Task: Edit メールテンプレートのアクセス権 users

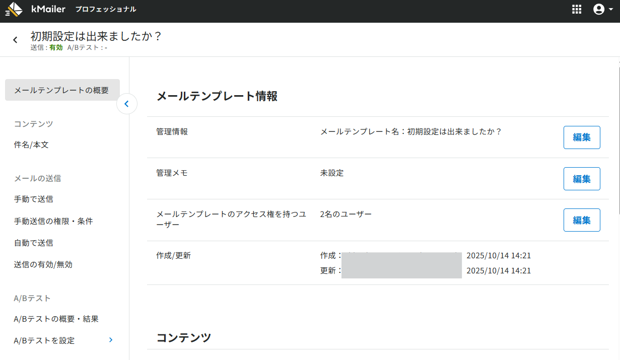Action: coord(582,220)
